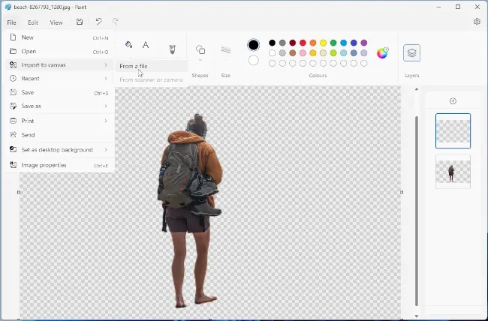488x321 pixels.
Task: Open the File menu
Action: (x=11, y=22)
